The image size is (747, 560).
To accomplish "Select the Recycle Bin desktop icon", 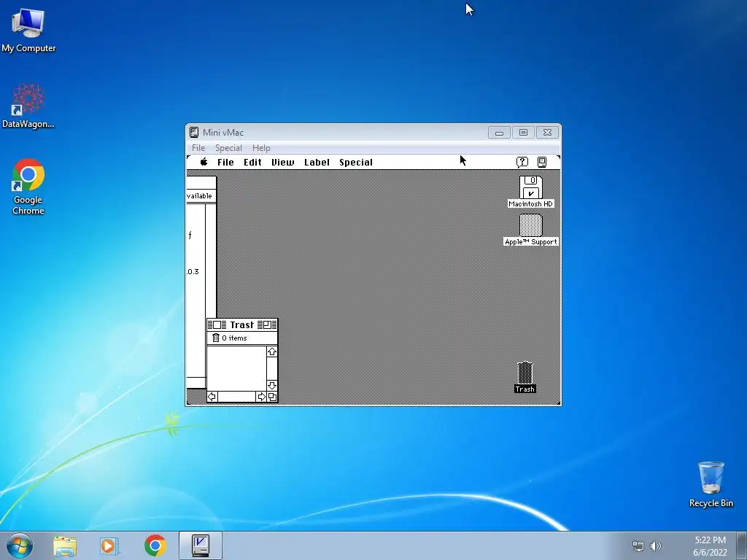I will [x=711, y=484].
